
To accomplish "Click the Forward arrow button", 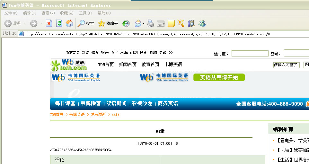I will [34, 23].
